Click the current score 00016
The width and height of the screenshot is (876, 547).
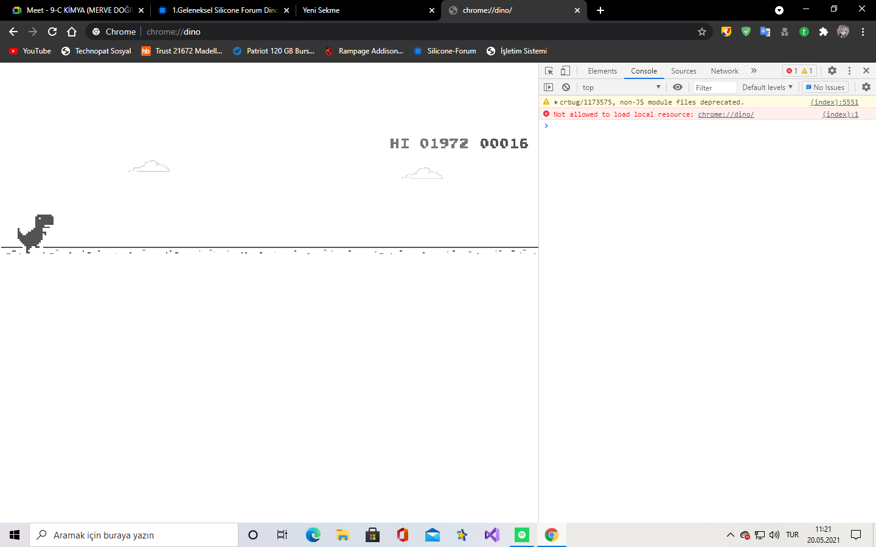(504, 143)
